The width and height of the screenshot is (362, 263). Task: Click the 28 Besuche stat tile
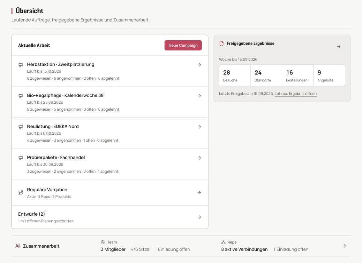[235, 76]
